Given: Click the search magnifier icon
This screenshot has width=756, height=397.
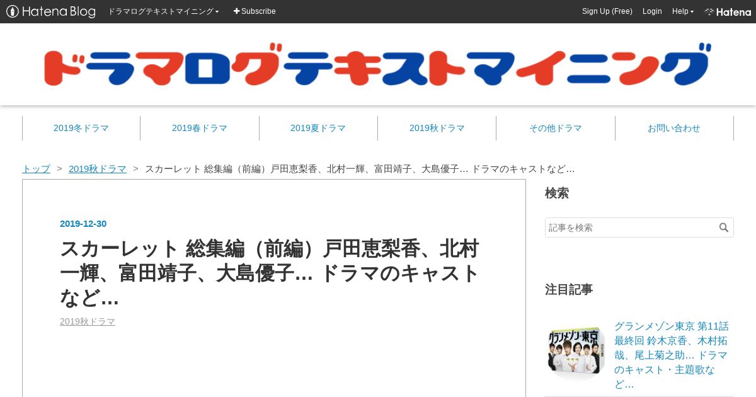Looking at the screenshot, I should point(724,227).
